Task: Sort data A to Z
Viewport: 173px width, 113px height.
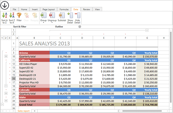Action: point(4,18)
